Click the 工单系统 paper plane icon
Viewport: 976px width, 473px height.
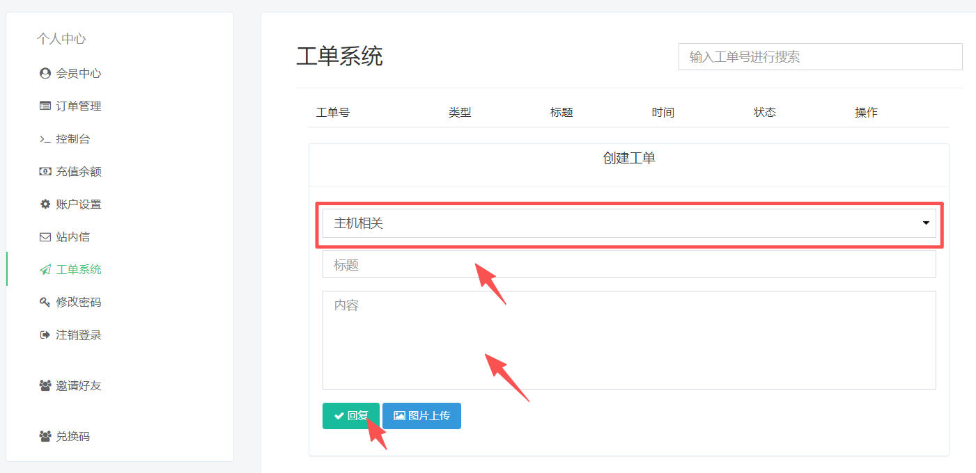tap(45, 269)
